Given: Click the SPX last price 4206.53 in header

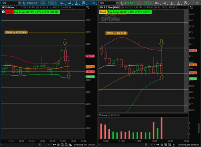Looking at the screenshot, I should 32,3.
